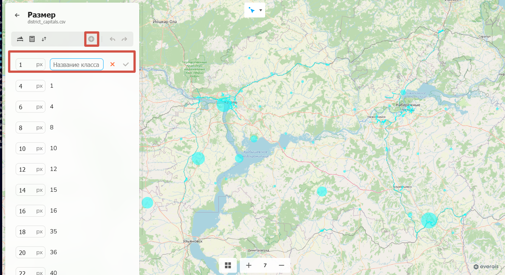This screenshot has width=505, height=275.
Task: Cancel new class with orange X
Action: click(x=112, y=64)
